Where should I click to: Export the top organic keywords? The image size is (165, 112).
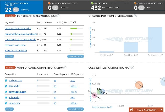click(x=9, y=56)
